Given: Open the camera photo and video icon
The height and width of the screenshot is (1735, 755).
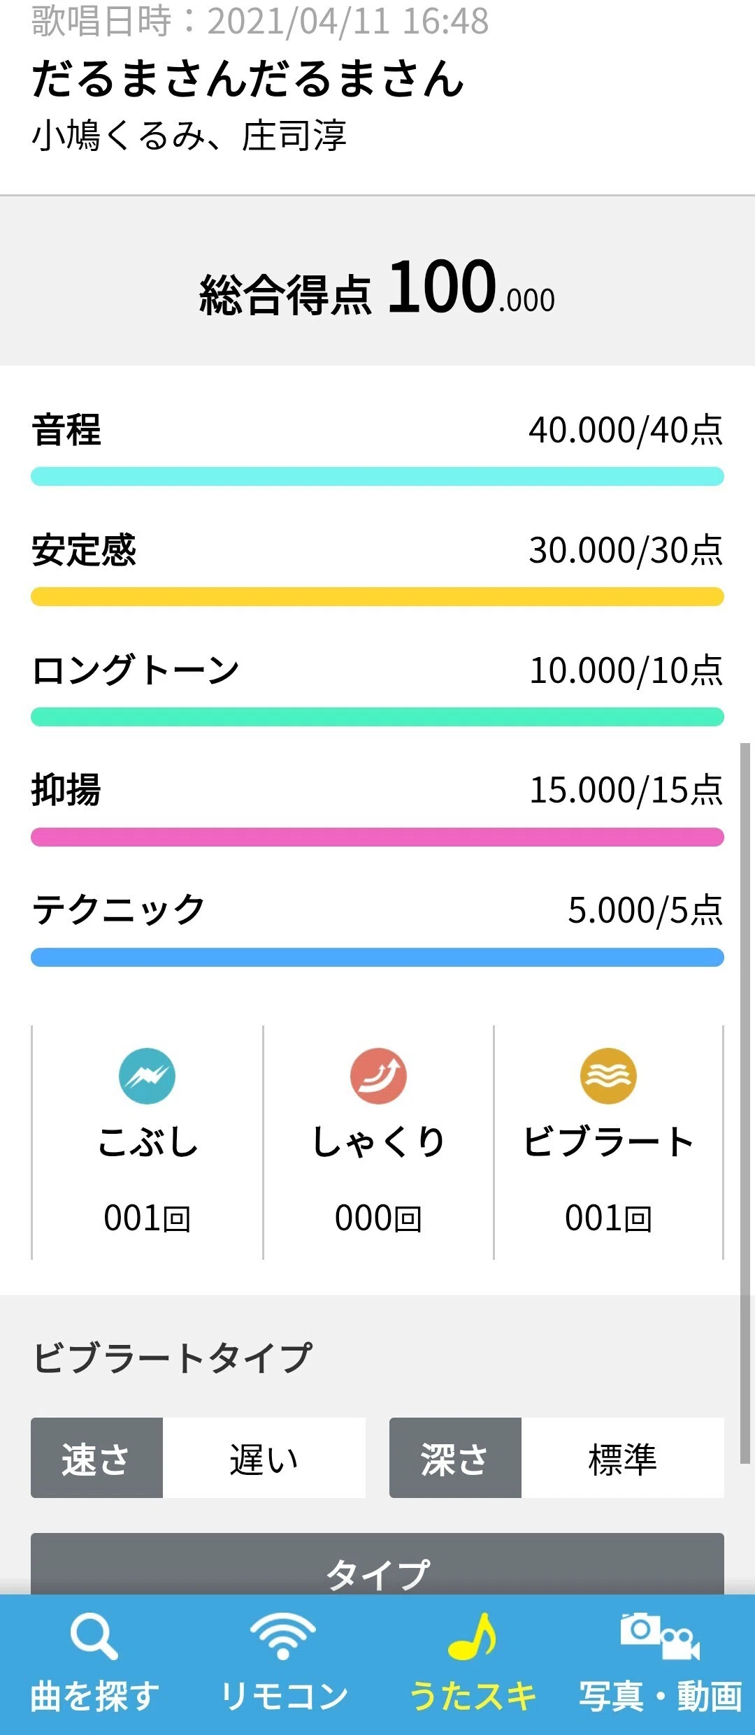Looking at the screenshot, I should [x=660, y=1636].
